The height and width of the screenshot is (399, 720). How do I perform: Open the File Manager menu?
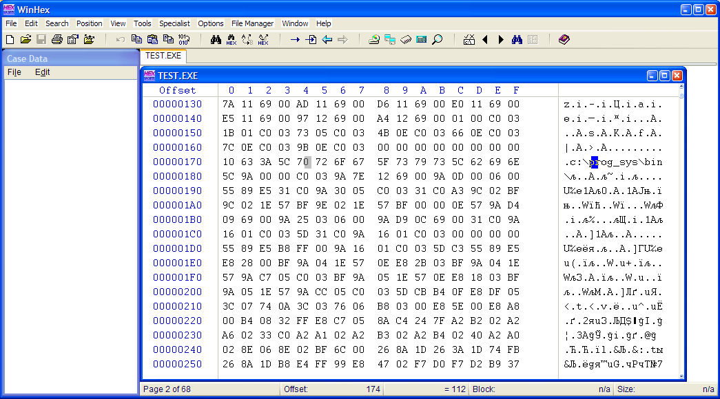(252, 23)
